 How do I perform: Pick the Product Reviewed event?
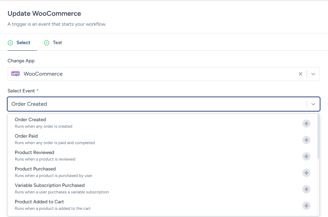tap(34, 153)
